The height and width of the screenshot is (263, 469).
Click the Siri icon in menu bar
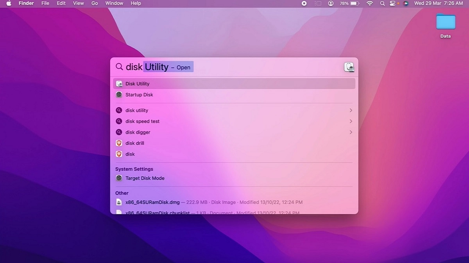pyautogui.click(x=406, y=3)
